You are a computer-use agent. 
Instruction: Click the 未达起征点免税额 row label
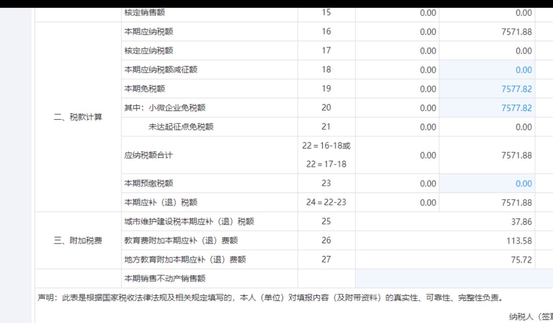181,127
